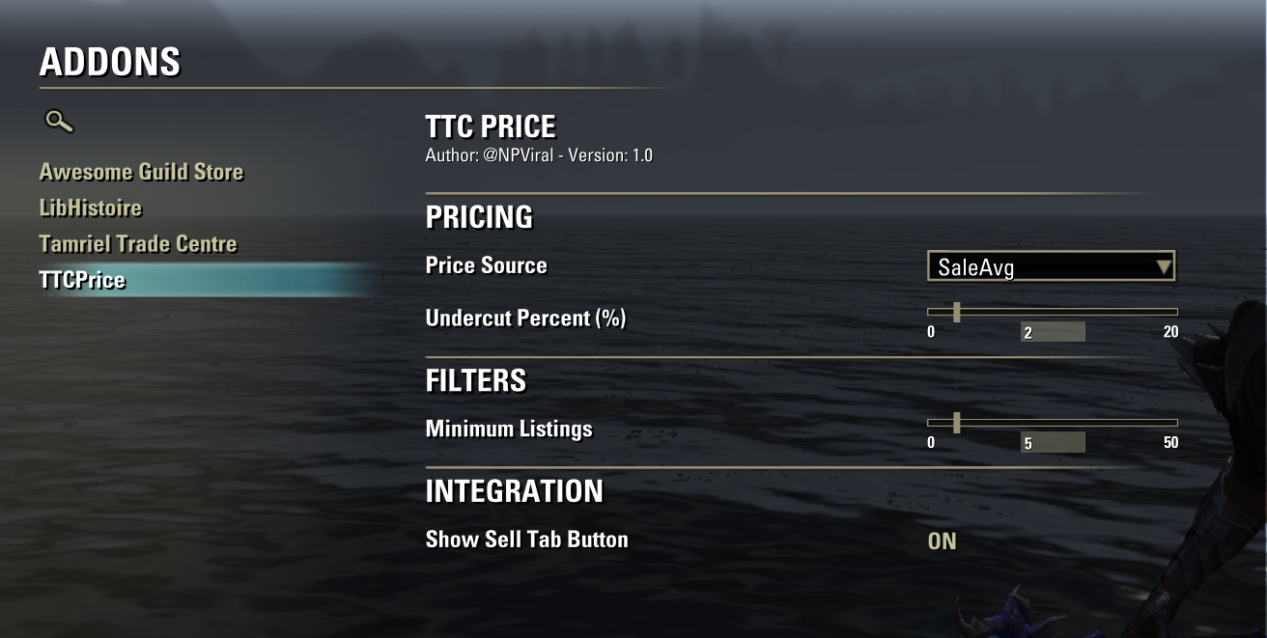
Task: Click the Minimum Listings value box
Action: (1053, 443)
